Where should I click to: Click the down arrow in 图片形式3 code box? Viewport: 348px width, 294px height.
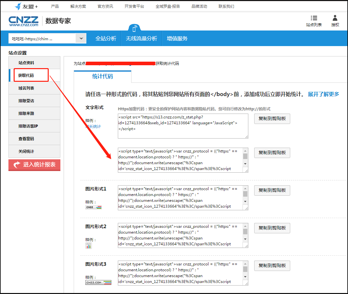(245, 277)
